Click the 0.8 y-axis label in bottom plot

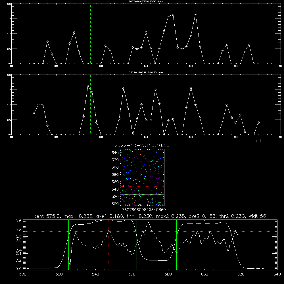pyautogui.click(x=19, y=230)
